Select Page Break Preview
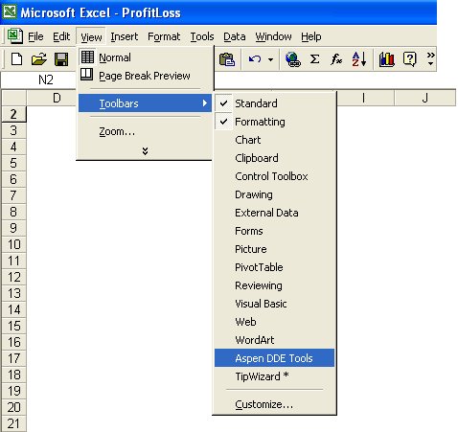The width and height of the screenshot is (458, 432). point(146,76)
